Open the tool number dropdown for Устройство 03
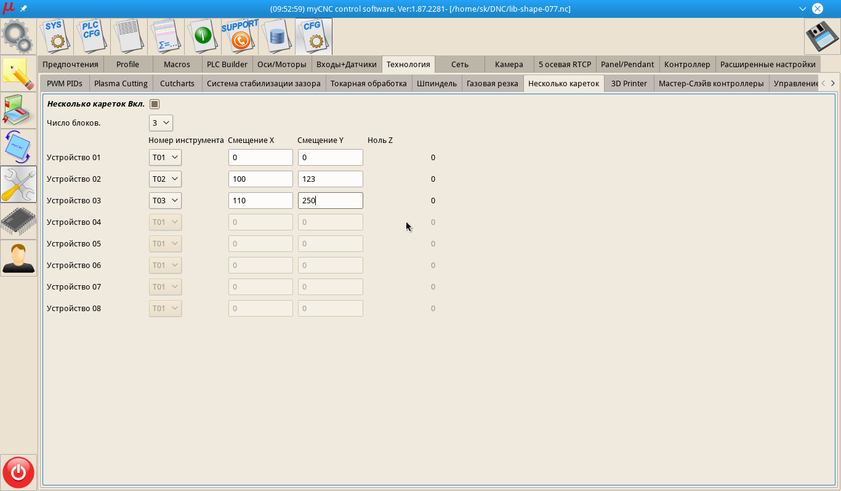This screenshot has height=491, width=841. (x=165, y=200)
